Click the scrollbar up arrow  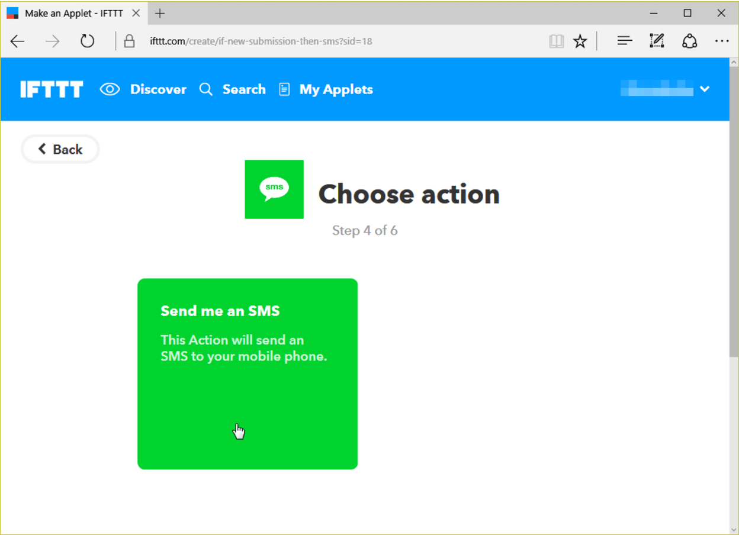pos(734,63)
